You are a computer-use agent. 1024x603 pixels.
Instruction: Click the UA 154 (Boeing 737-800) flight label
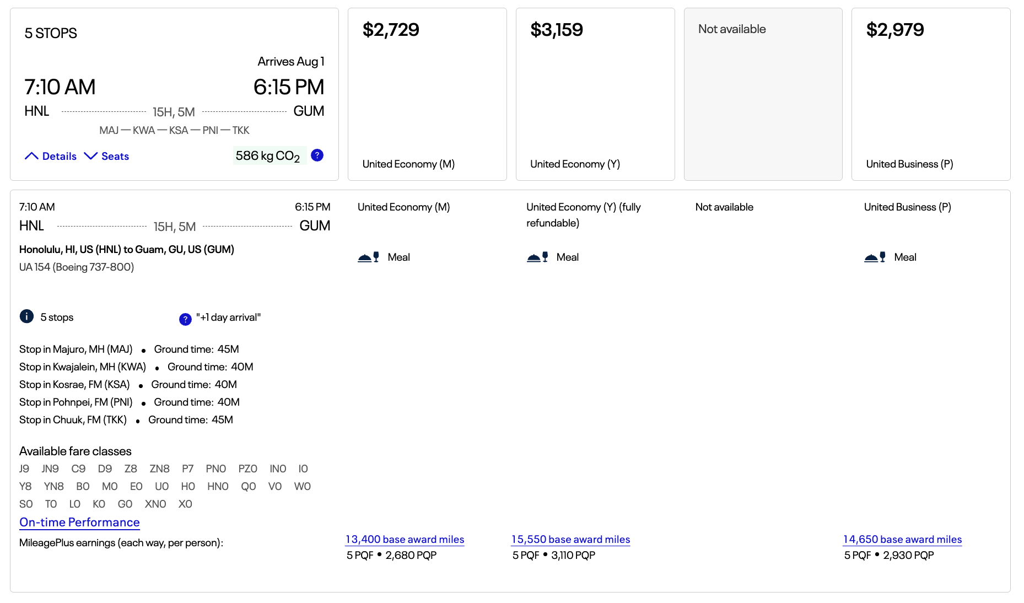(x=77, y=267)
